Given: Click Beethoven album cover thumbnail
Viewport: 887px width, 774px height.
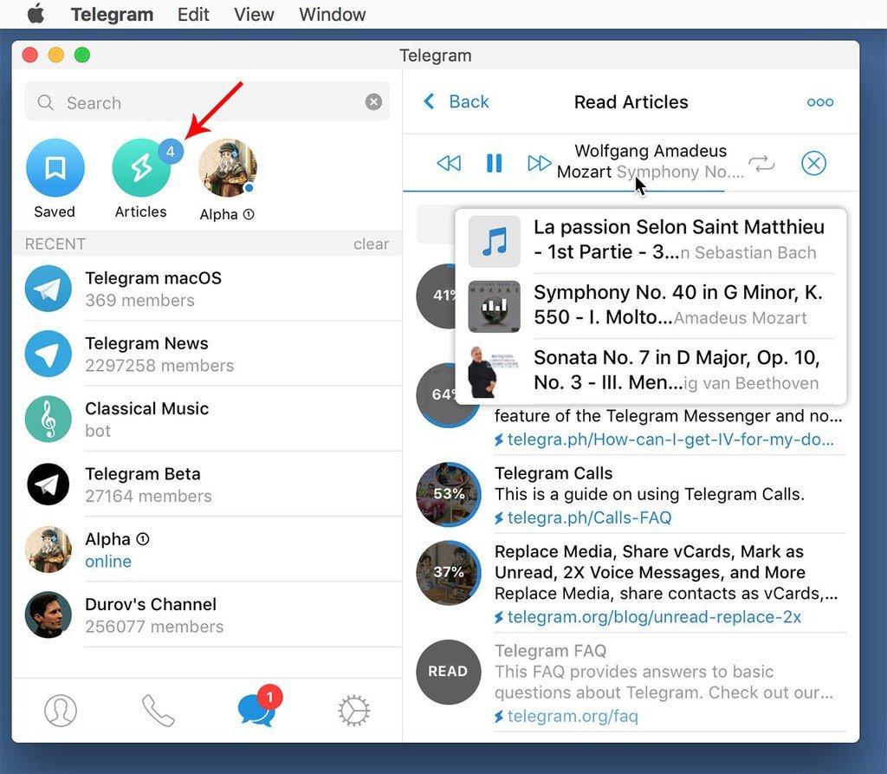Looking at the screenshot, I should click(x=495, y=372).
